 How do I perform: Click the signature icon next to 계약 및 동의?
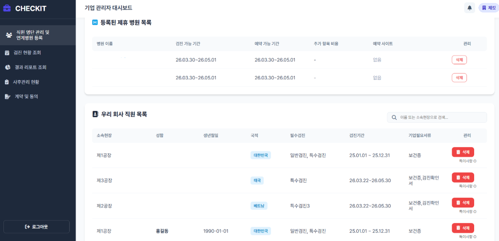(x=7, y=96)
